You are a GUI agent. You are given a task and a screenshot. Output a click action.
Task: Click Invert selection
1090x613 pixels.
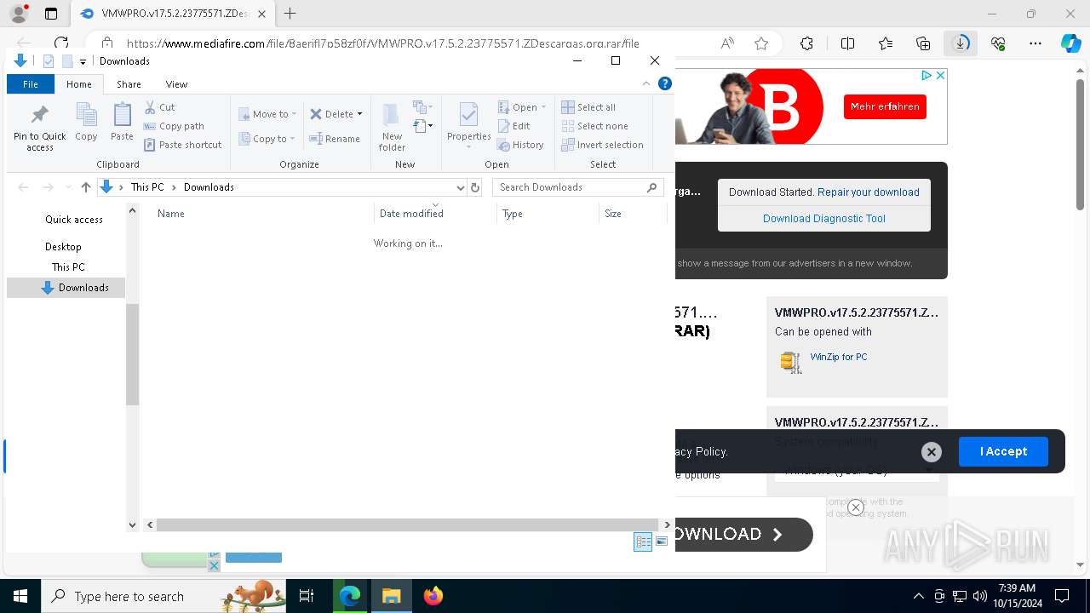602,145
